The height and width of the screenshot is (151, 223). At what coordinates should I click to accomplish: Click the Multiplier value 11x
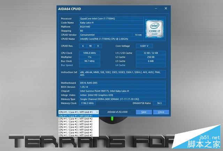point(90,57)
